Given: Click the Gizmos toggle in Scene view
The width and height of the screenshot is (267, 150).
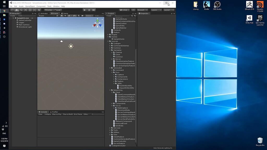Looking at the screenshot, I should click(x=89, y=16).
